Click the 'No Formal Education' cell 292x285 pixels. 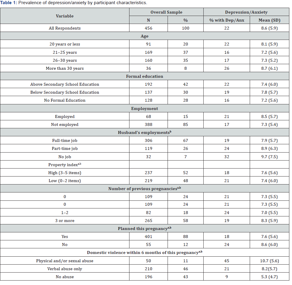(65, 100)
